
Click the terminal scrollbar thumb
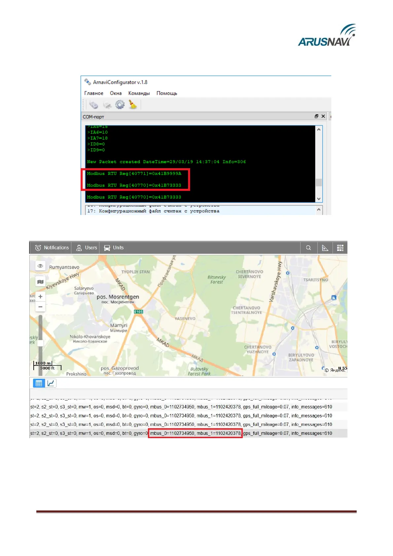point(319,182)
